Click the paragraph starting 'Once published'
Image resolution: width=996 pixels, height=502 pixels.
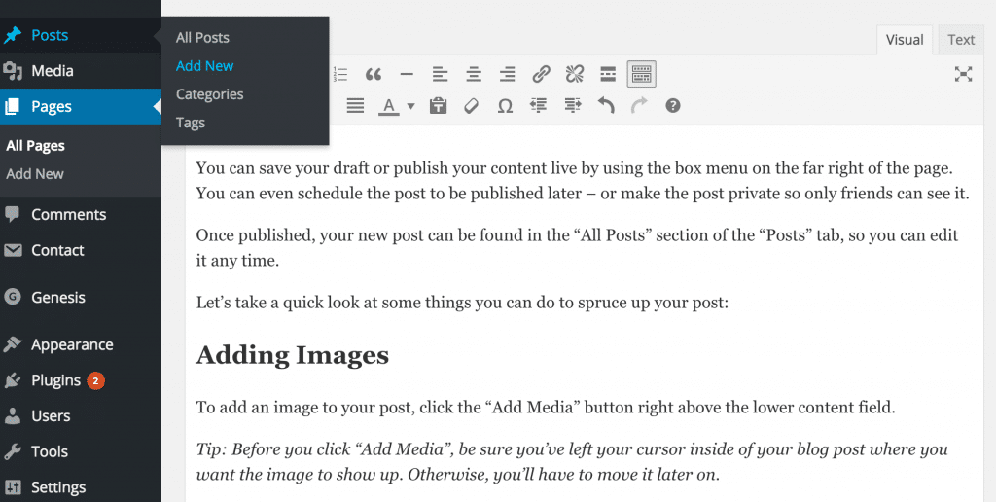click(577, 248)
